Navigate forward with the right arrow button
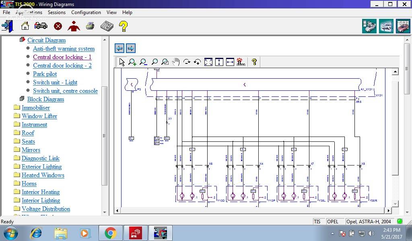The image size is (412, 241). tap(131, 48)
